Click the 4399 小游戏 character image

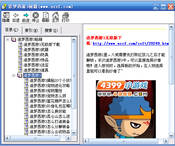pos(126,109)
